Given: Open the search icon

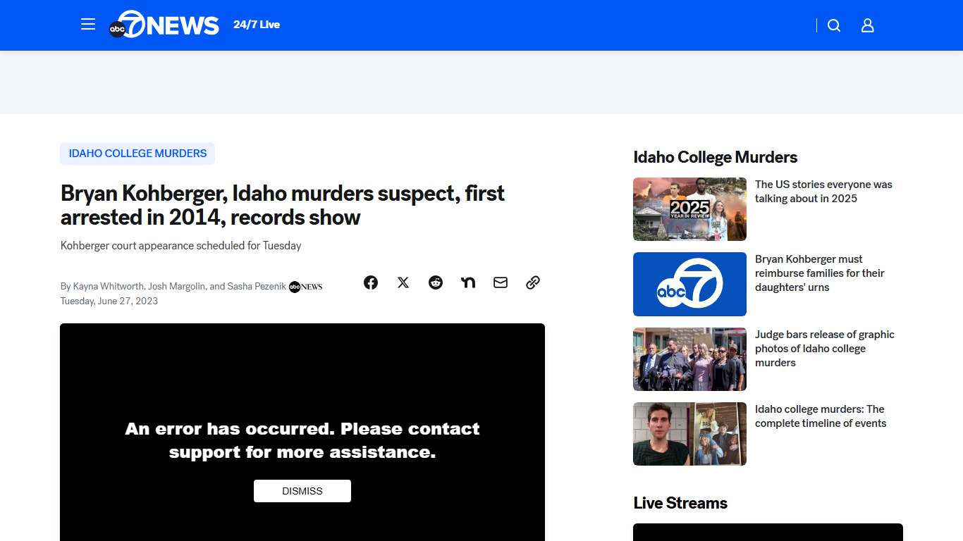Looking at the screenshot, I should pos(834,25).
